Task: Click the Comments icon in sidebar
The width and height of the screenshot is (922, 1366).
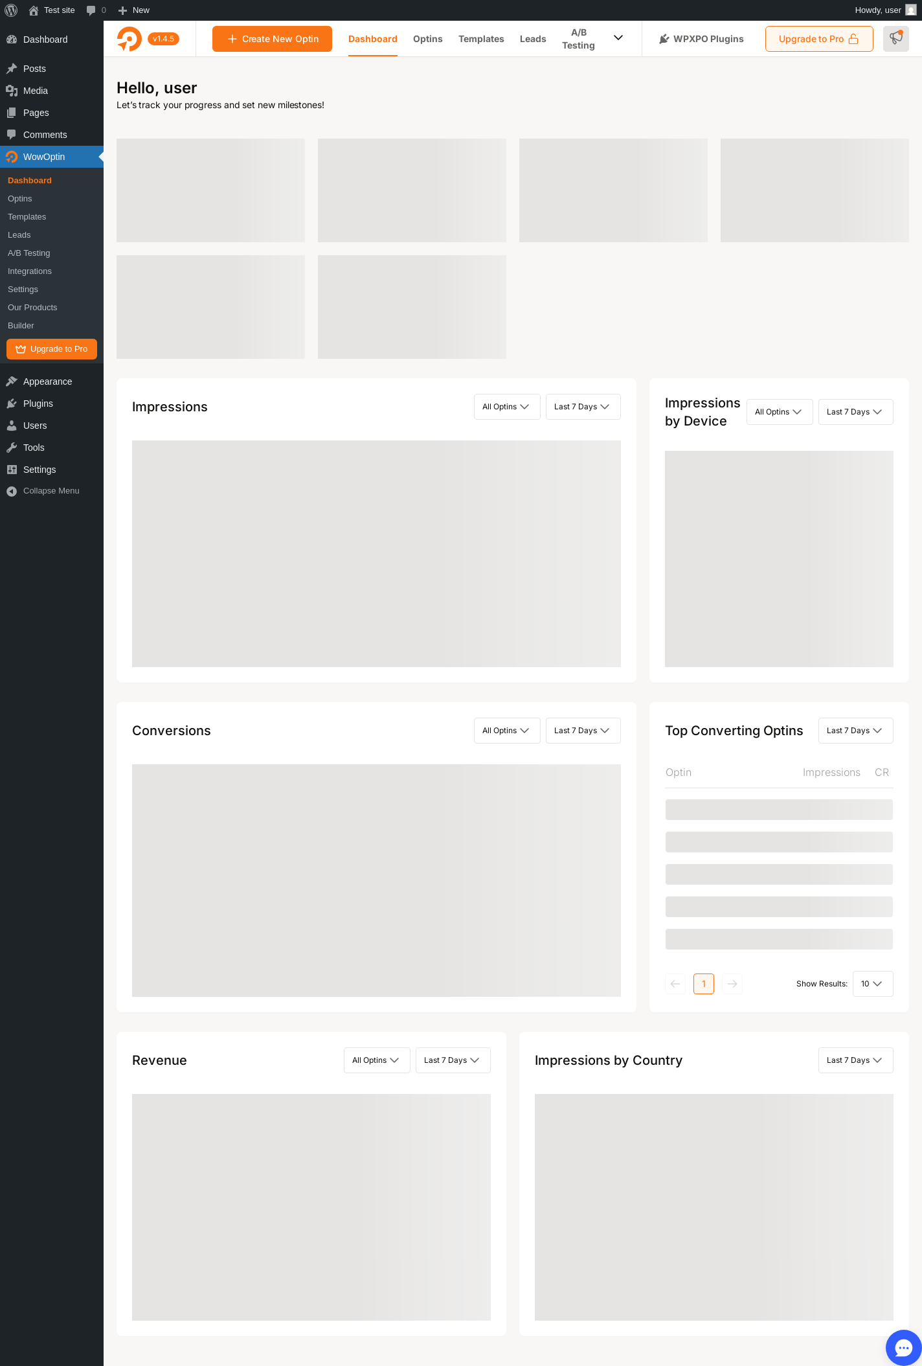Action: click(12, 135)
